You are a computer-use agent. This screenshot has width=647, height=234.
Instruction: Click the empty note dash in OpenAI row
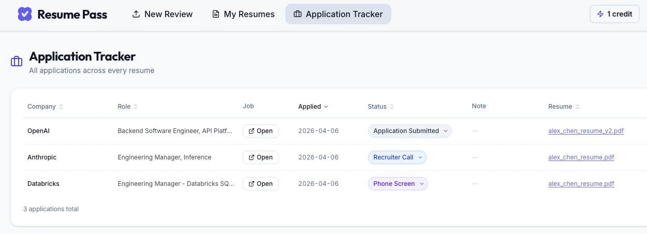(475, 131)
